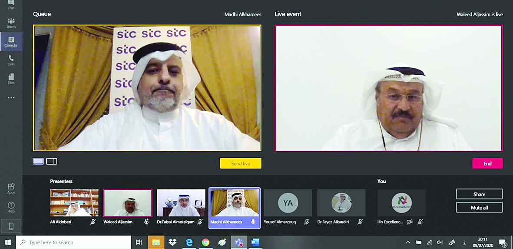The width and height of the screenshot is (513, 249).
Task: Open Calls from the left rail
Action: coord(11,60)
